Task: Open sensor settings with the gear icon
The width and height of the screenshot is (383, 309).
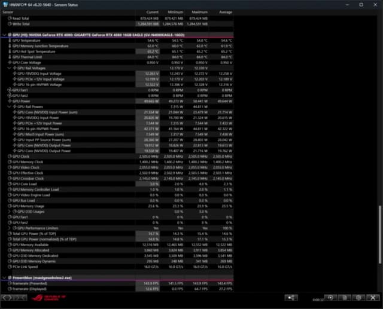Action: tap(358, 298)
